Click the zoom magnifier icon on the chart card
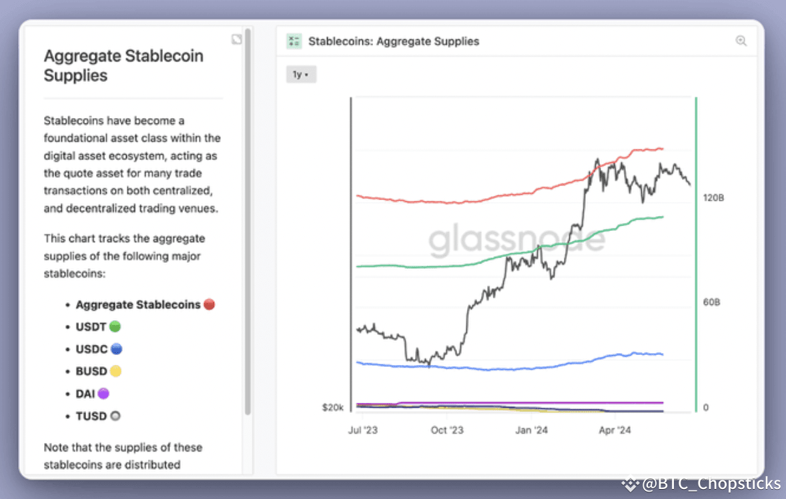This screenshot has height=499, width=786. 741,41
